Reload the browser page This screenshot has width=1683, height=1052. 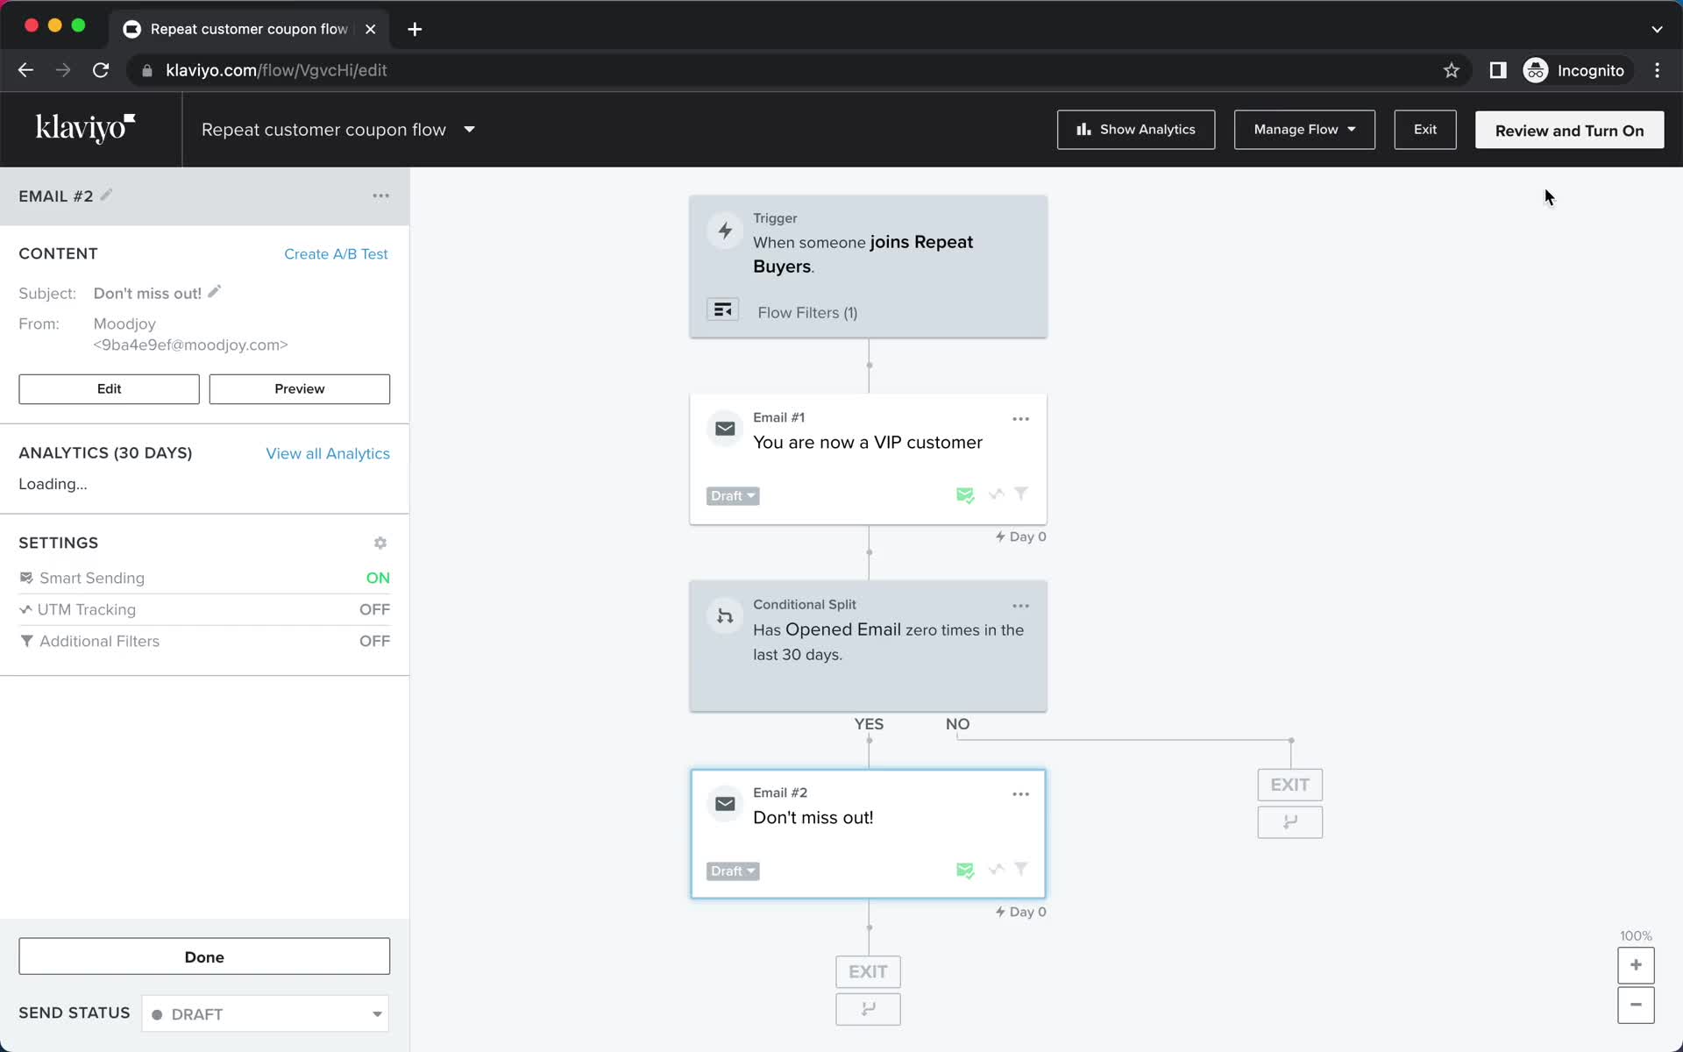click(x=101, y=70)
